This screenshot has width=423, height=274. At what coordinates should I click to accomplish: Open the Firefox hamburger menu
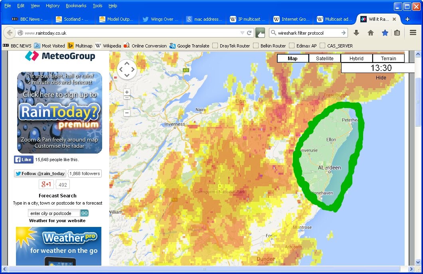tap(413, 33)
